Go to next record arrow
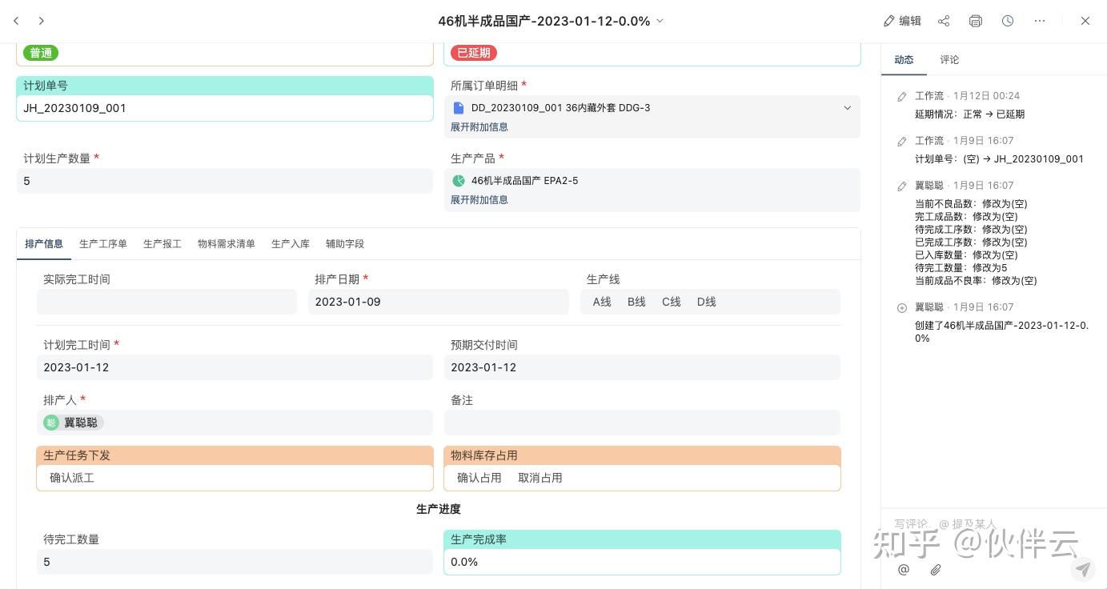Viewport: 1107px width, 589px height. (42, 21)
